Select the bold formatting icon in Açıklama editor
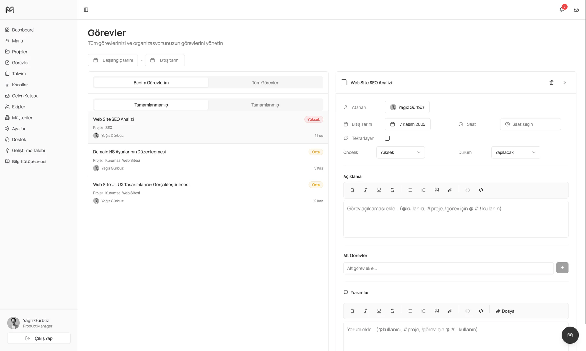Screen dimensions: 586x351 point(352,190)
